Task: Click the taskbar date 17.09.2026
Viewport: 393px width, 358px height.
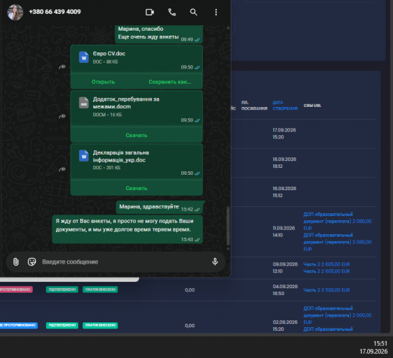Action: click(x=373, y=352)
